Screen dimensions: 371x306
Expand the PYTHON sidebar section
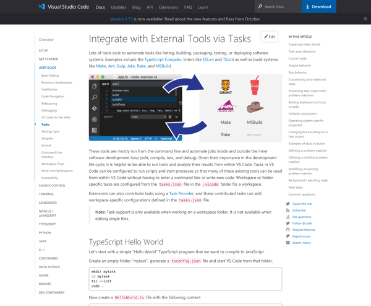click(45, 233)
